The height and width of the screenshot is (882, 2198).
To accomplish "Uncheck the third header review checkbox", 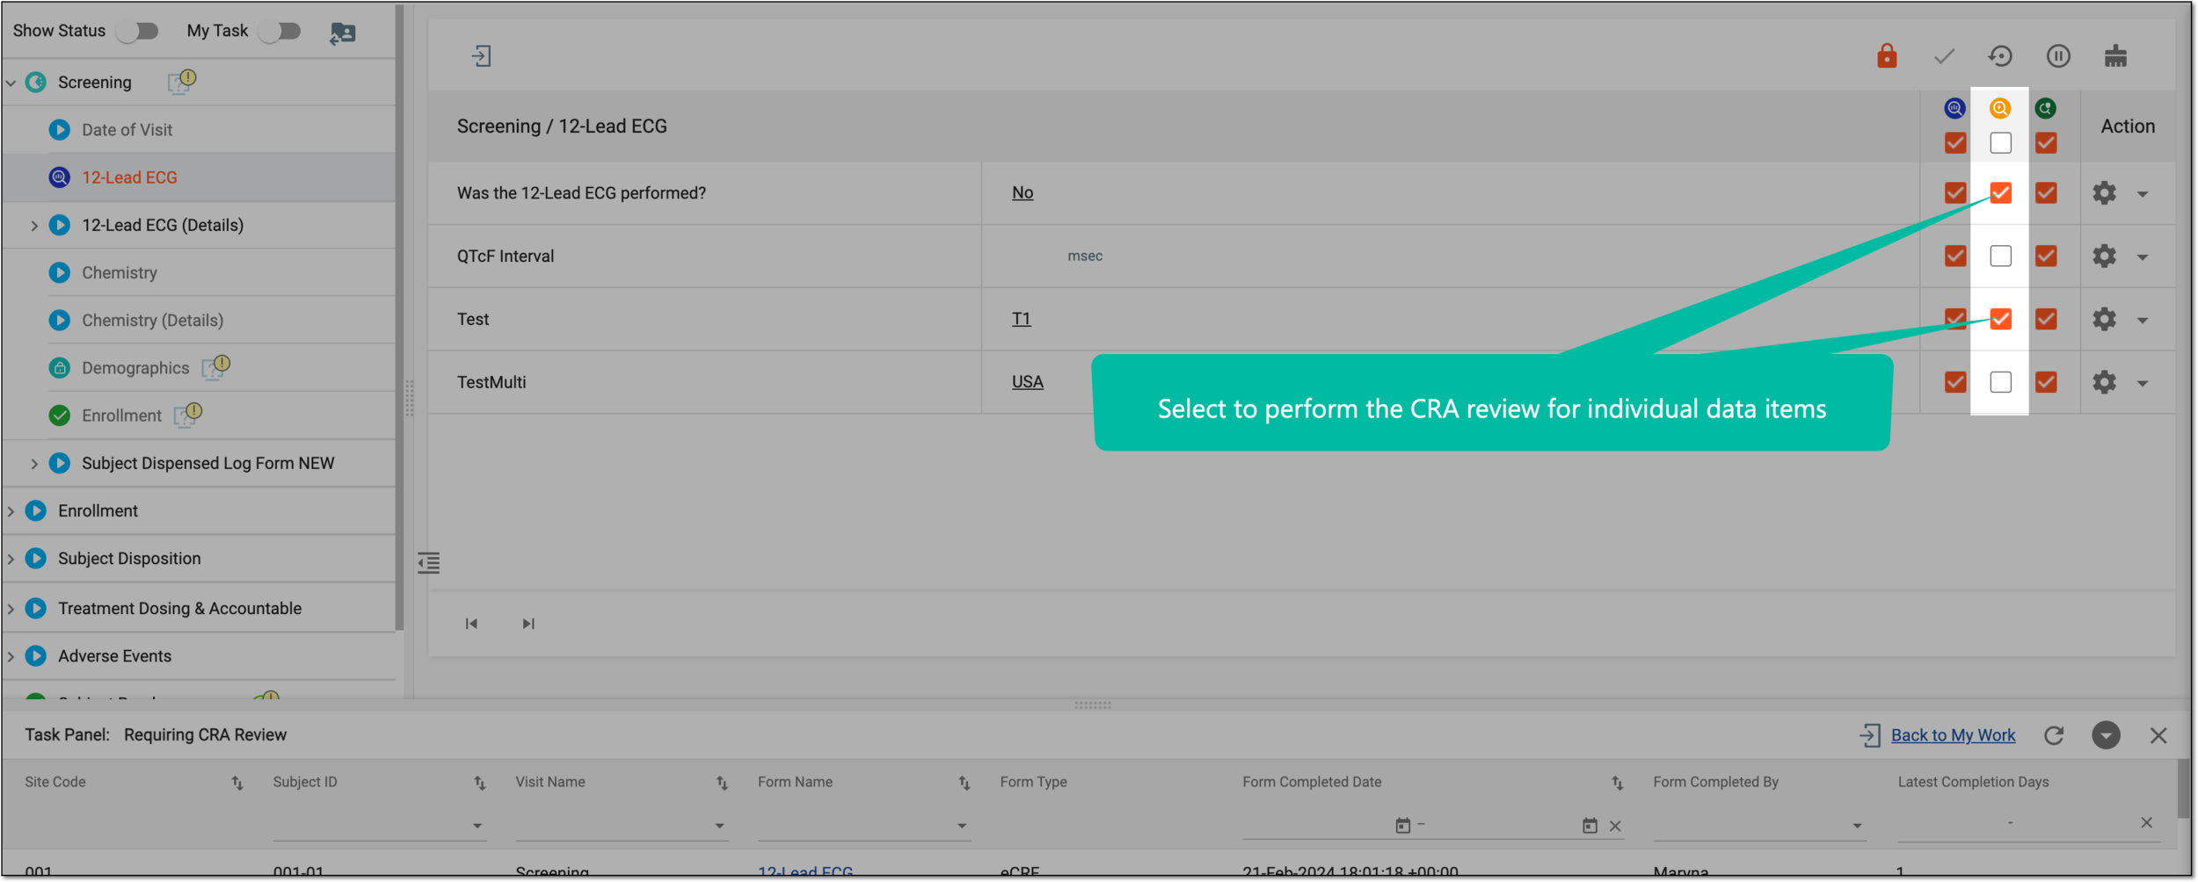I will [2046, 142].
